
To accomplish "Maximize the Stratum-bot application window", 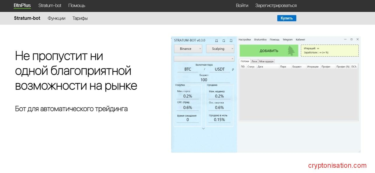I will (351, 39).
